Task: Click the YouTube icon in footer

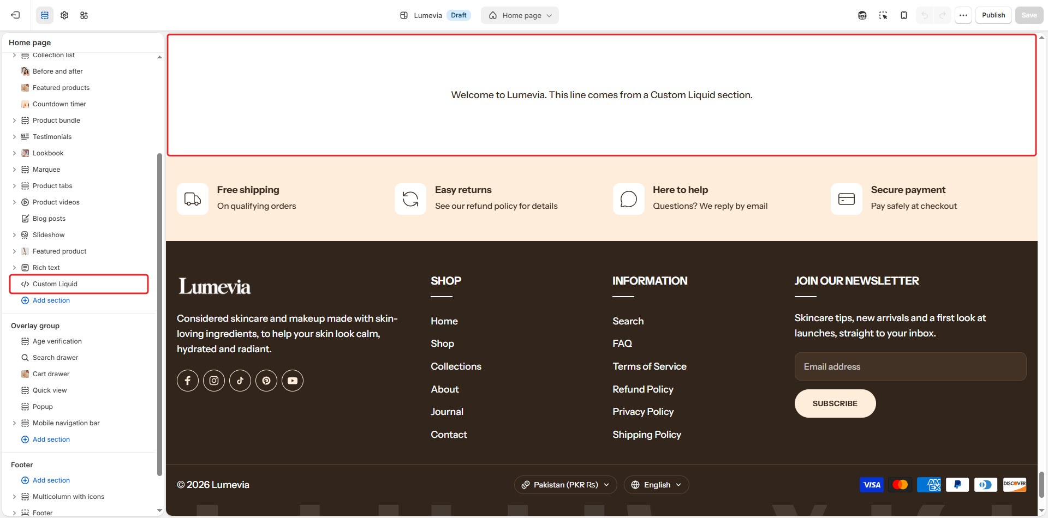Action: (x=293, y=381)
